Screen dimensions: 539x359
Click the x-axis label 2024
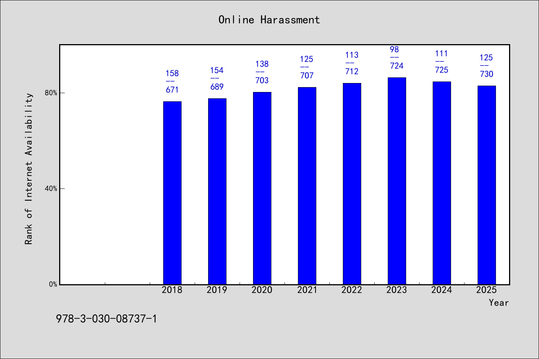pos(442,290)
